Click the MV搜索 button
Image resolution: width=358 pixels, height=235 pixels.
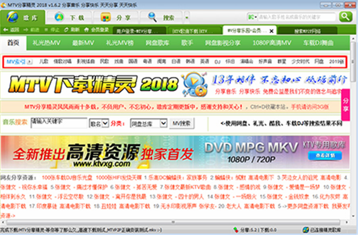point(182,123)
